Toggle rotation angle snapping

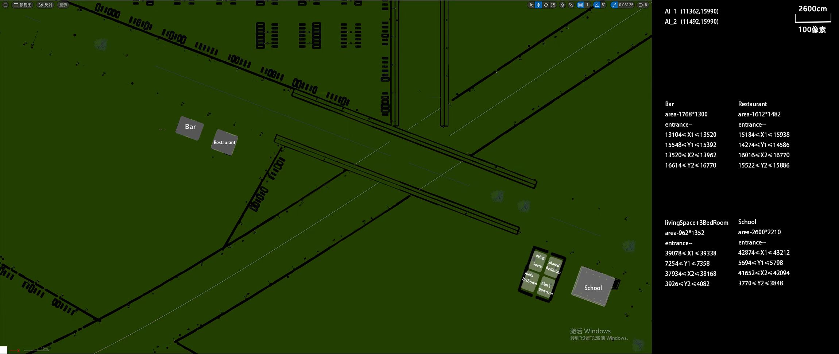[597, 5]
